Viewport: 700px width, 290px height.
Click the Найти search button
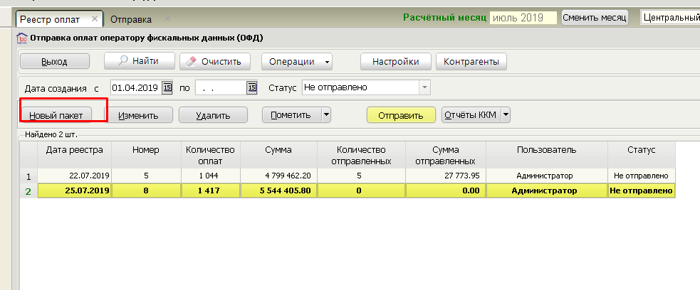[x=139, y=61]
